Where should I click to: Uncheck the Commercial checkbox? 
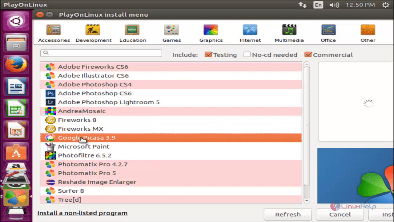tap(308, 55)
